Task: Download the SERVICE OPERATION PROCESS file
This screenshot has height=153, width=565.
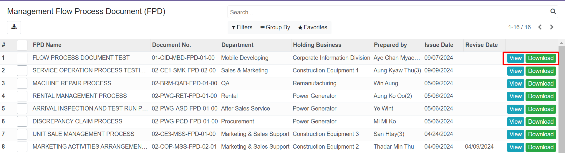Action: (541, 71)
